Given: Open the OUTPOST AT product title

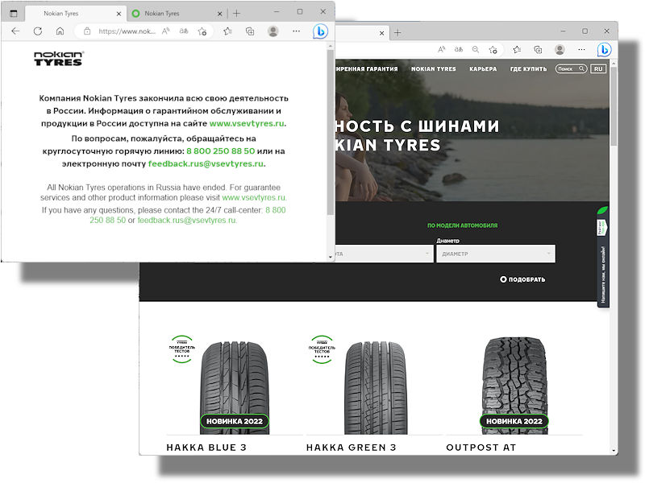Looking at the screenshot, I should [481, 448].
